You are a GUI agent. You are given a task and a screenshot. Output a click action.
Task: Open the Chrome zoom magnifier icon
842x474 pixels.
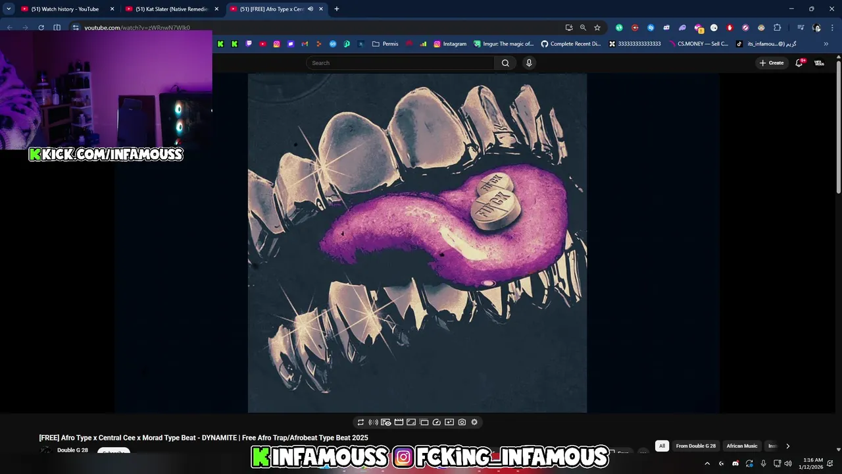583,28
